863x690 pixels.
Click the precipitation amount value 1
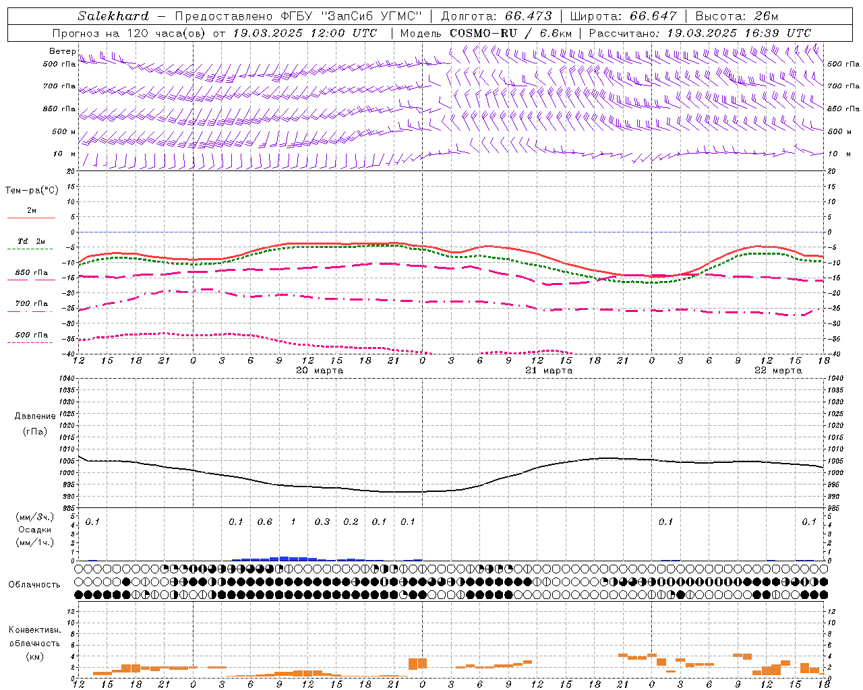pos(293,522)
